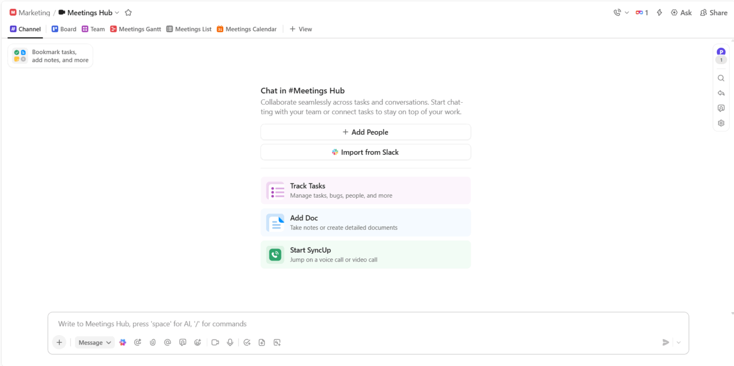Click the Automations lightning bolt icon
This screenshot has width=734, height=366.
point(659,12)
